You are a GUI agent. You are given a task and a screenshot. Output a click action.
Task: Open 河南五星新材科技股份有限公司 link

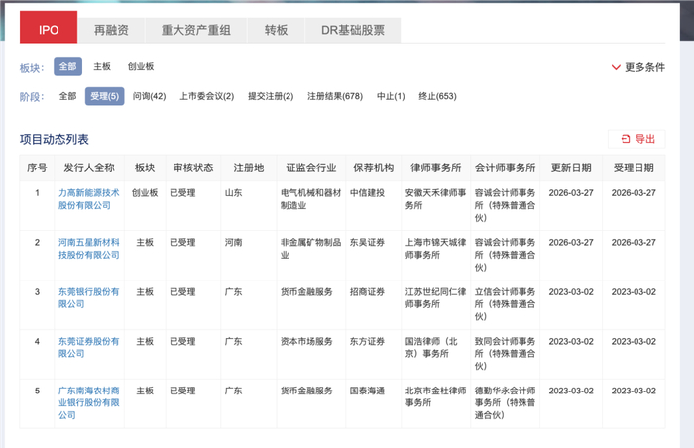(x=89, y=249)
